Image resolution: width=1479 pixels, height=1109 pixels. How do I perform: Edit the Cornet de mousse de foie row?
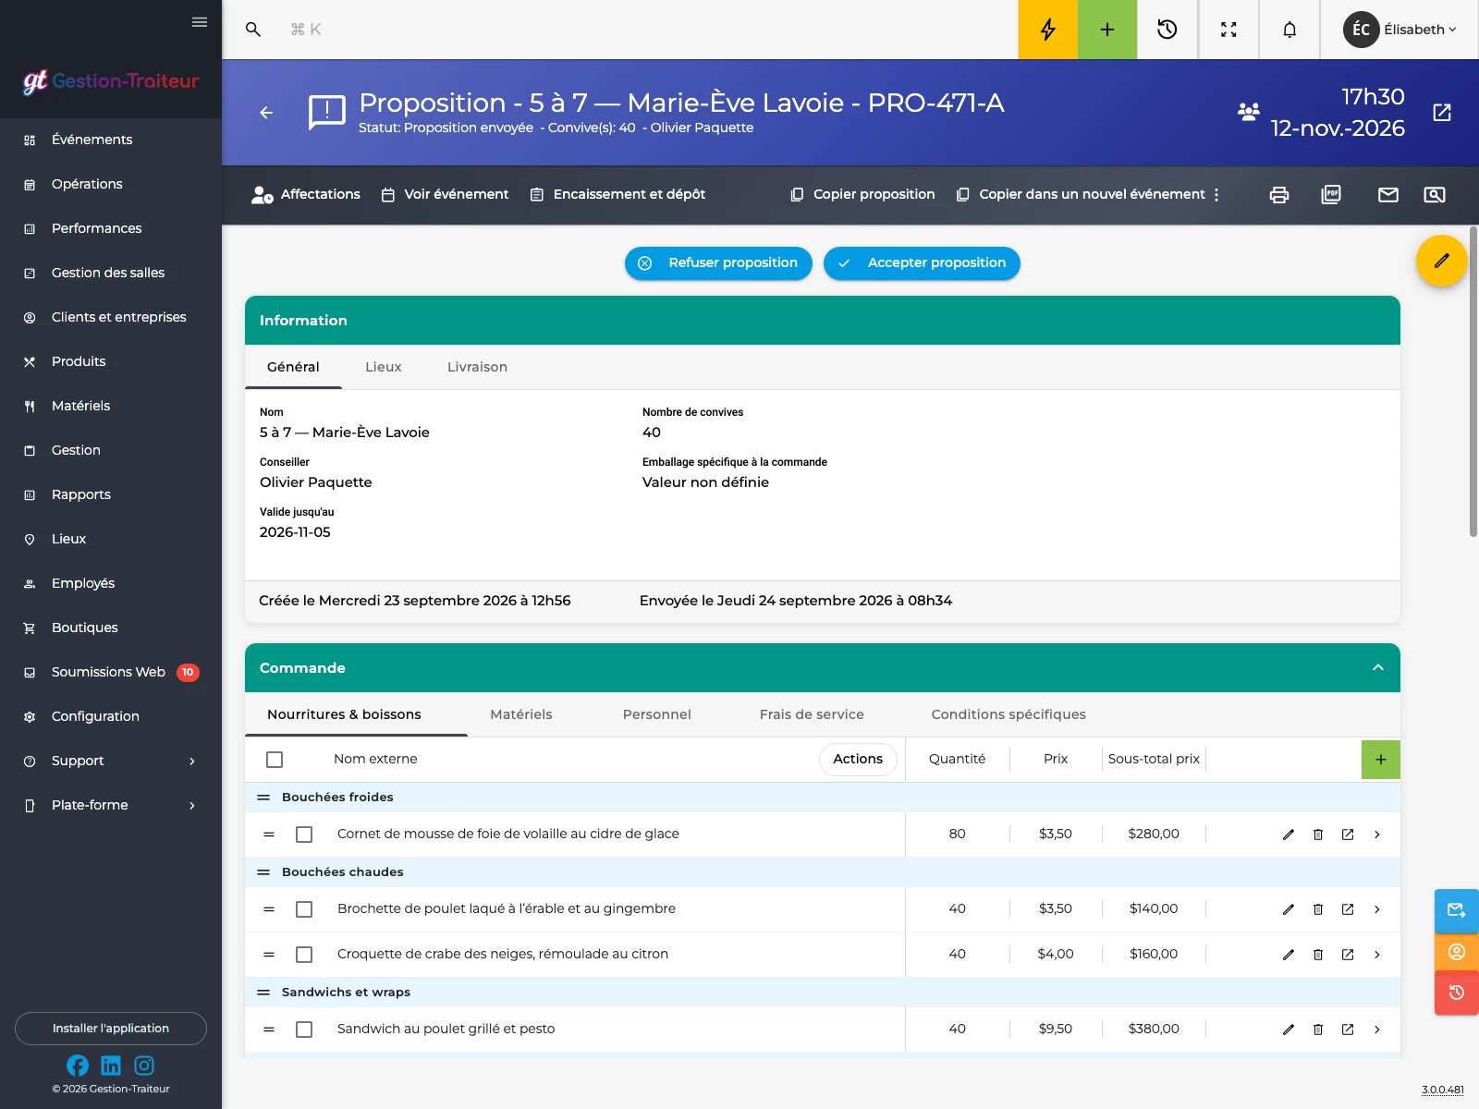tap(1289, 835)
